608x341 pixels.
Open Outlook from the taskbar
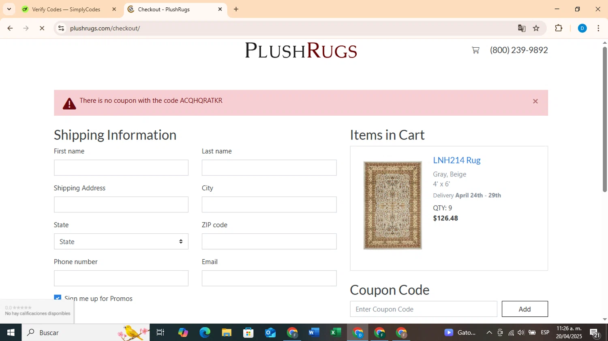coord(270,333)
